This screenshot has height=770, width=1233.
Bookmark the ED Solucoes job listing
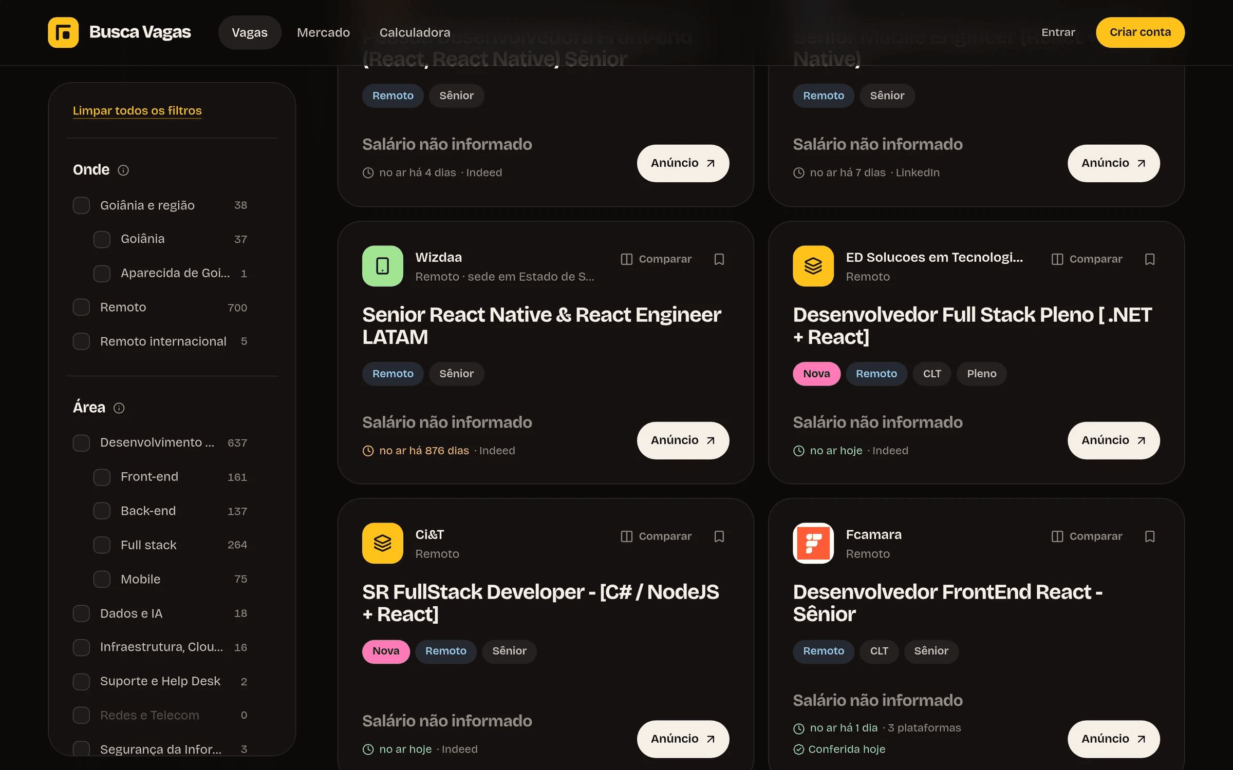click(x=1150, y=259)
